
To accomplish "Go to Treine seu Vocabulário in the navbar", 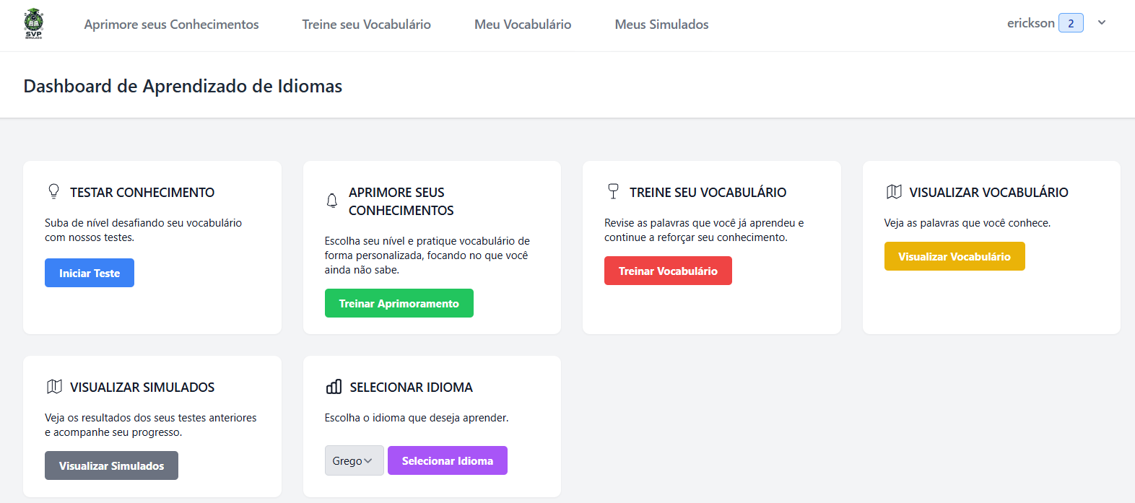I will click(x=366, y=25).
